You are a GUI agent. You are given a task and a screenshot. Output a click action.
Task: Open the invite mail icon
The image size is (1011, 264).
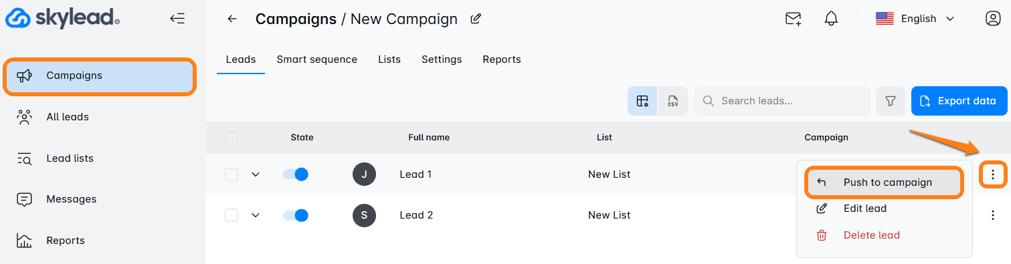(x=793, y=19)
